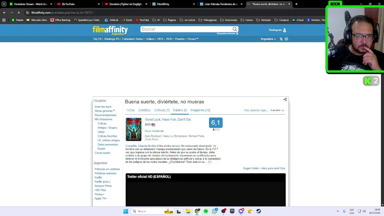The image size is (384, 216).
Task: Click Sugerir tráiler / vídeo link
Action: tap(264, 168)
